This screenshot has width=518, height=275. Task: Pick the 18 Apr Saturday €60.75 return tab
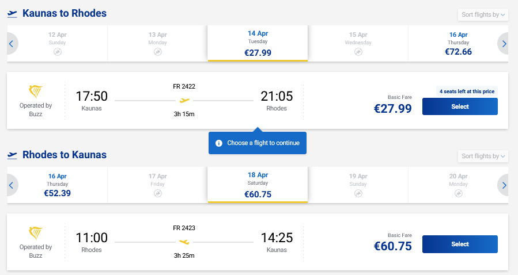pos(258,185)
